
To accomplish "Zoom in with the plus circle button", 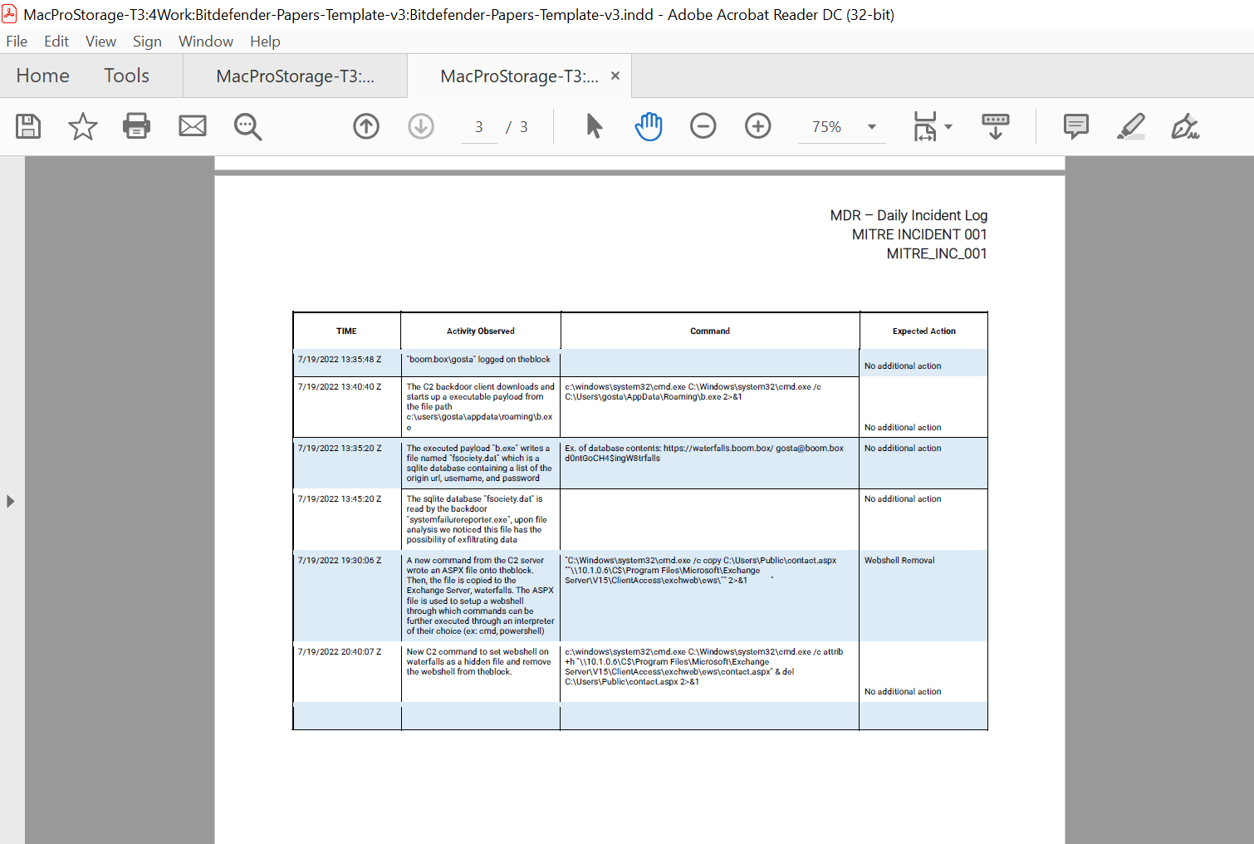I will tap(757, 126).
